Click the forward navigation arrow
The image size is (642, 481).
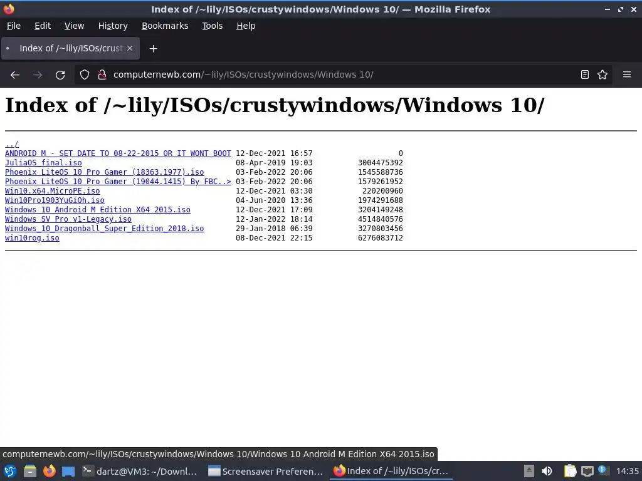pos(38,75)
